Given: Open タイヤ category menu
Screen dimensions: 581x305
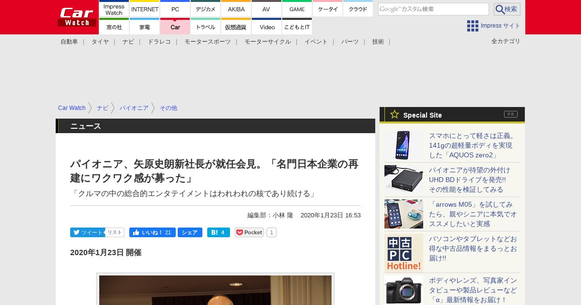Looking at the screenshot, I should [x=100, y=42].
